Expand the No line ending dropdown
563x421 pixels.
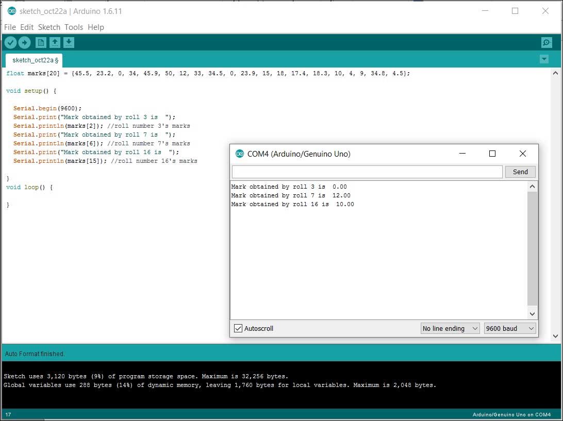click(450, 328)
